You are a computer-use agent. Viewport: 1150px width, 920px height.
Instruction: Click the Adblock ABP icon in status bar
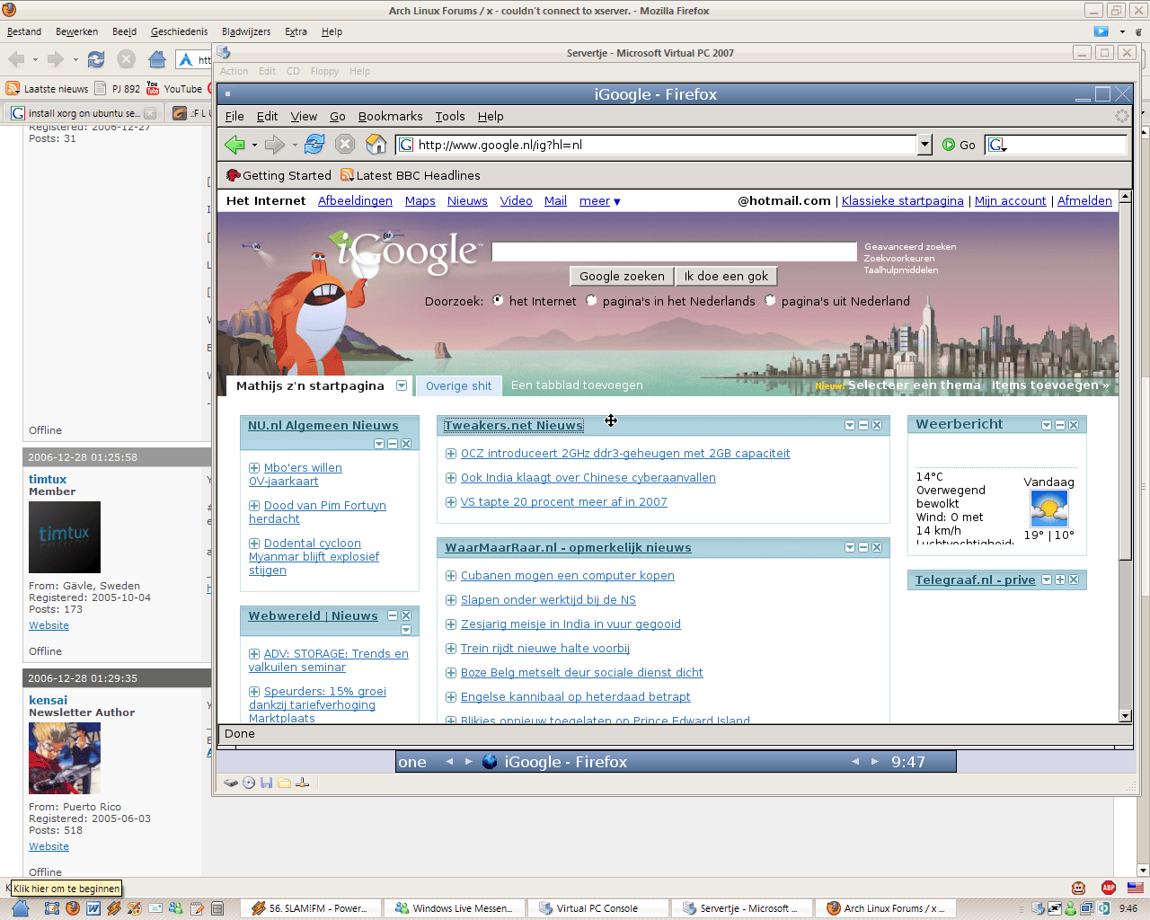(x=1109, y=888)
